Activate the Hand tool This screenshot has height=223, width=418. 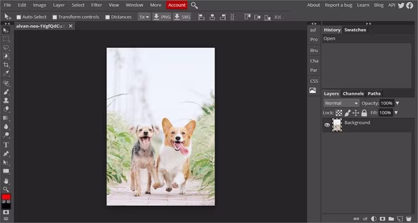point(7,181)
